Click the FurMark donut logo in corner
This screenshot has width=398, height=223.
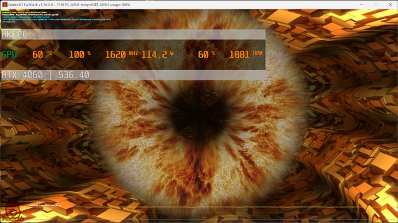pyautogui.click(x=12, y=210)
